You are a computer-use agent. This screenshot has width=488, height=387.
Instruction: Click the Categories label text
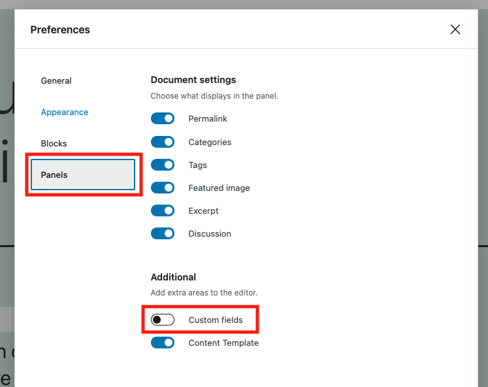tap(210, 143)
